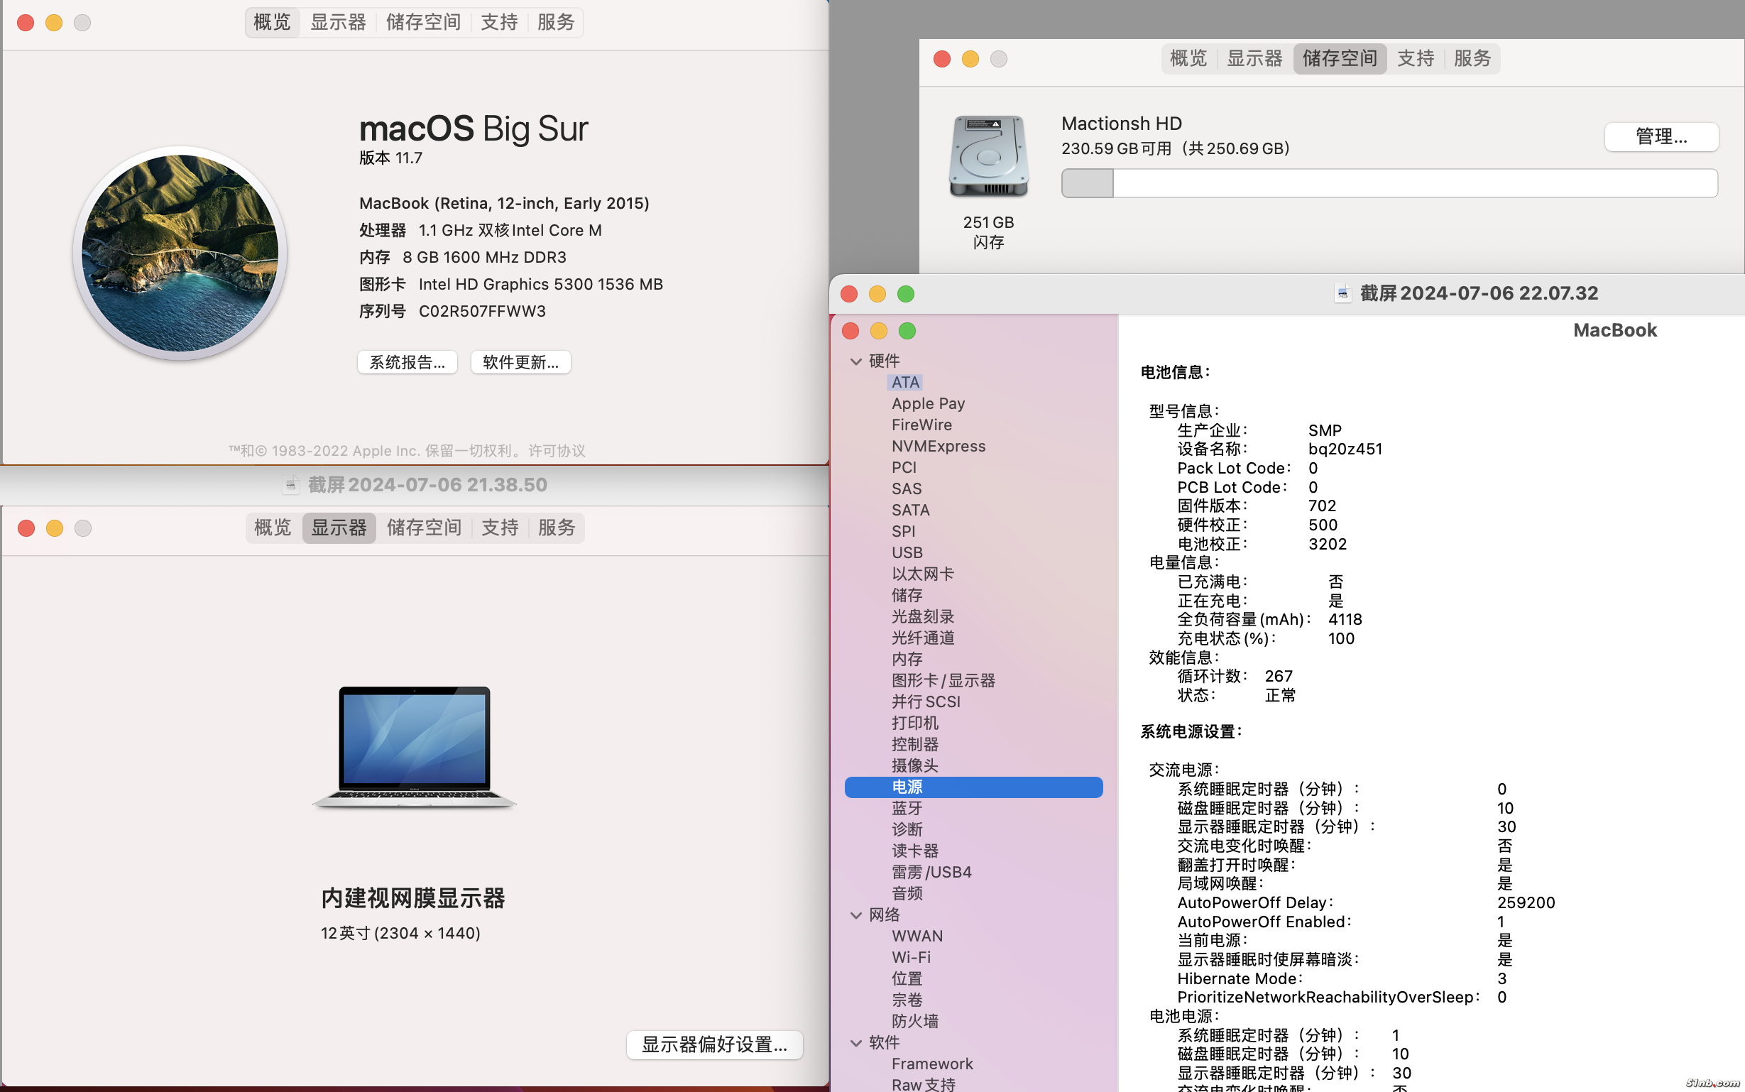Switch to 储存空间 tab in overview window
The height and width of the screenshot is (1092, 1745).
pos(423,23)
